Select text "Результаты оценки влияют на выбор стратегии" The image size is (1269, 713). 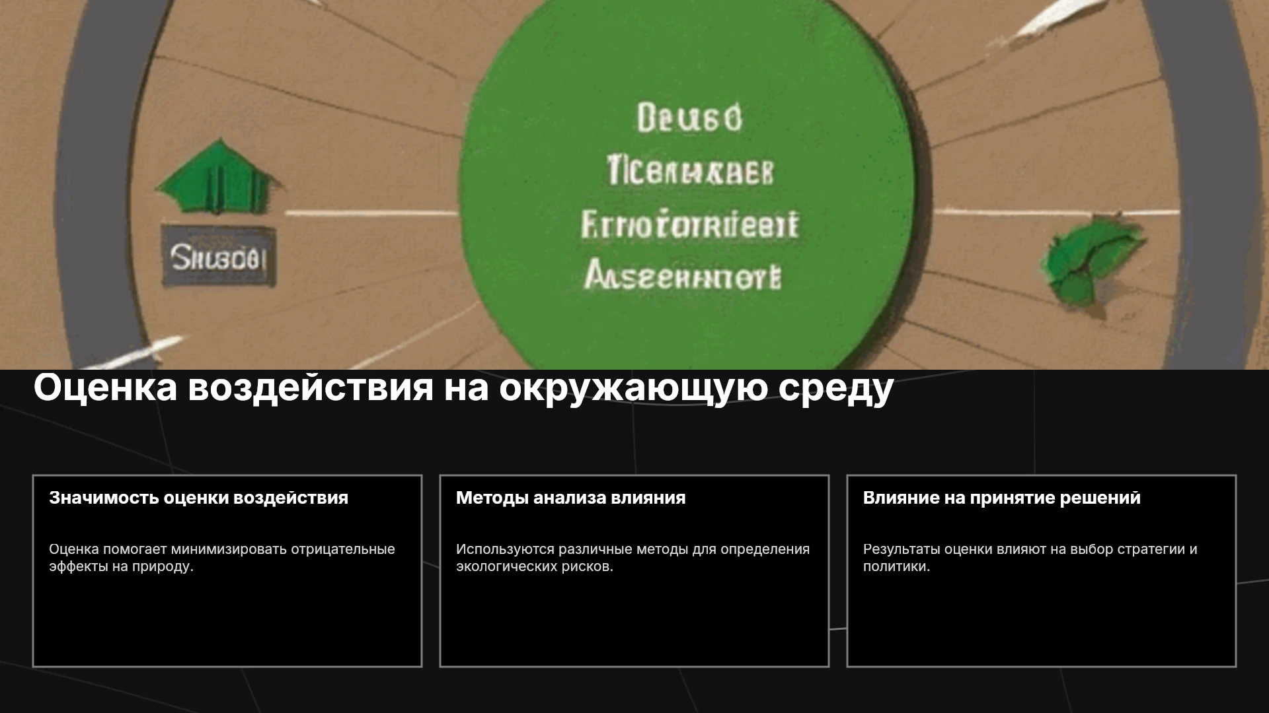click(x=1024, y=549)
